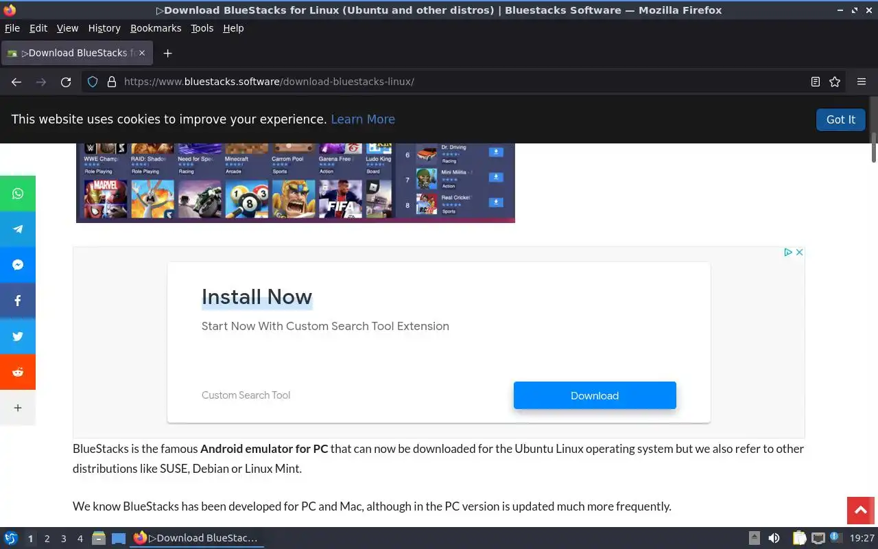The width and height of the screenshot is (878, 549).
Task: Switch to workspace 2
Action: 47,539
